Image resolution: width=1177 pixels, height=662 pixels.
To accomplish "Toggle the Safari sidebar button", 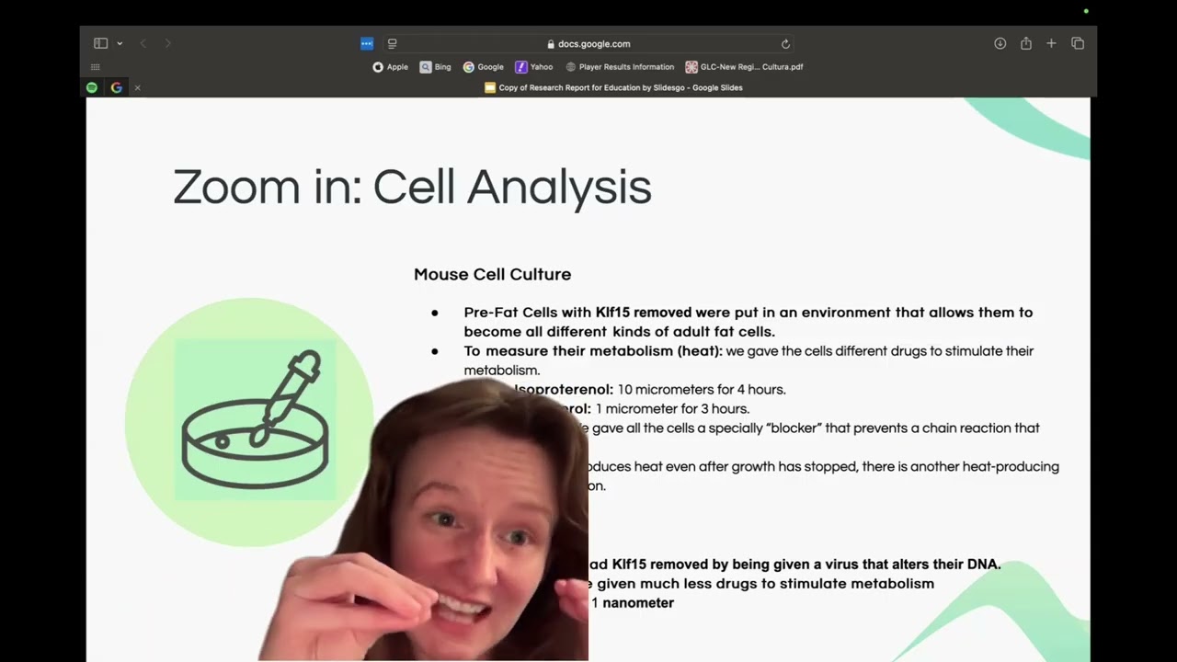I will pyautogui.click(x=100, y=43).
